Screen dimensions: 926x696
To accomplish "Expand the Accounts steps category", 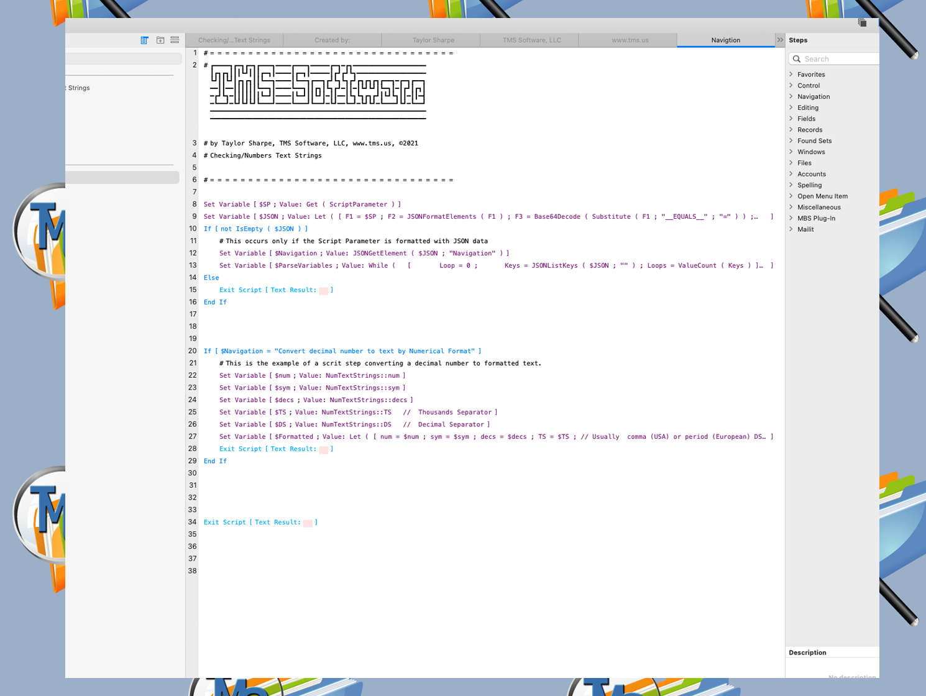I will tap(791, 174).
